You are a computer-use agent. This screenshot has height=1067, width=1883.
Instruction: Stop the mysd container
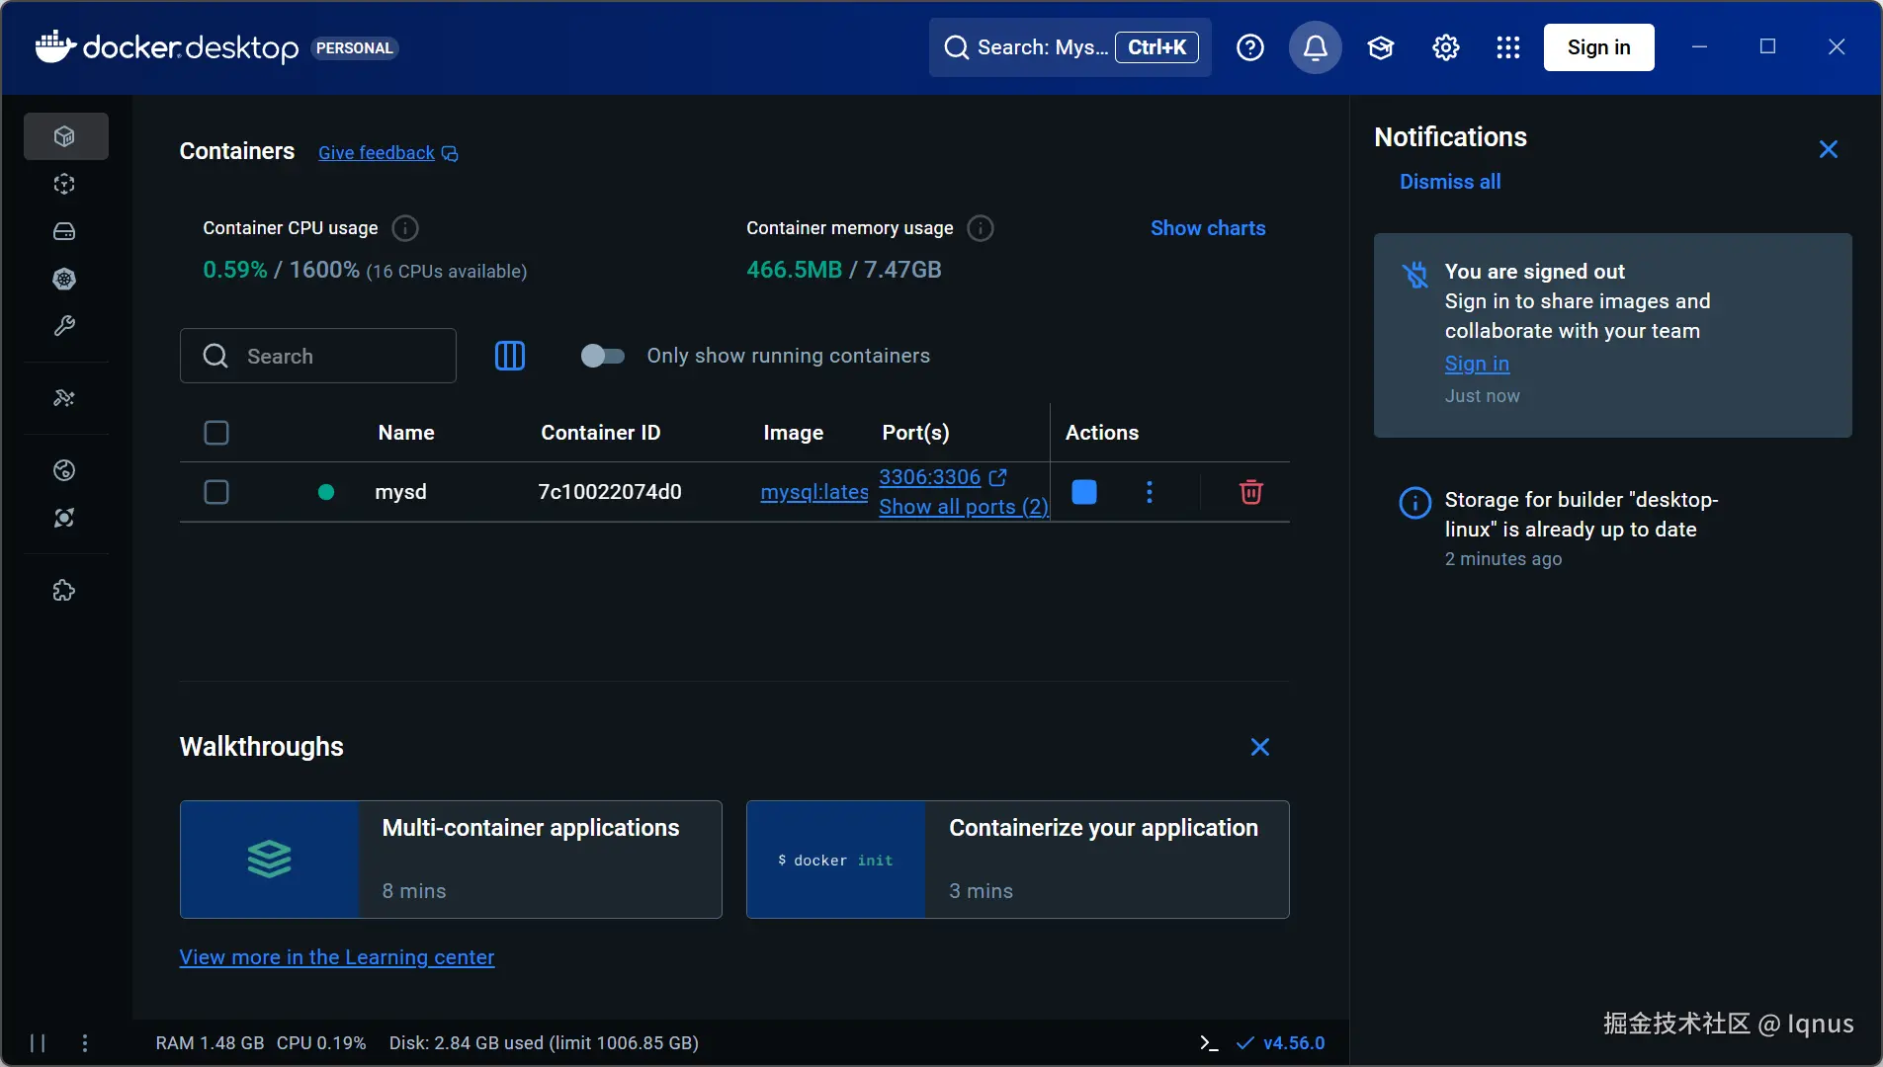1084,492
